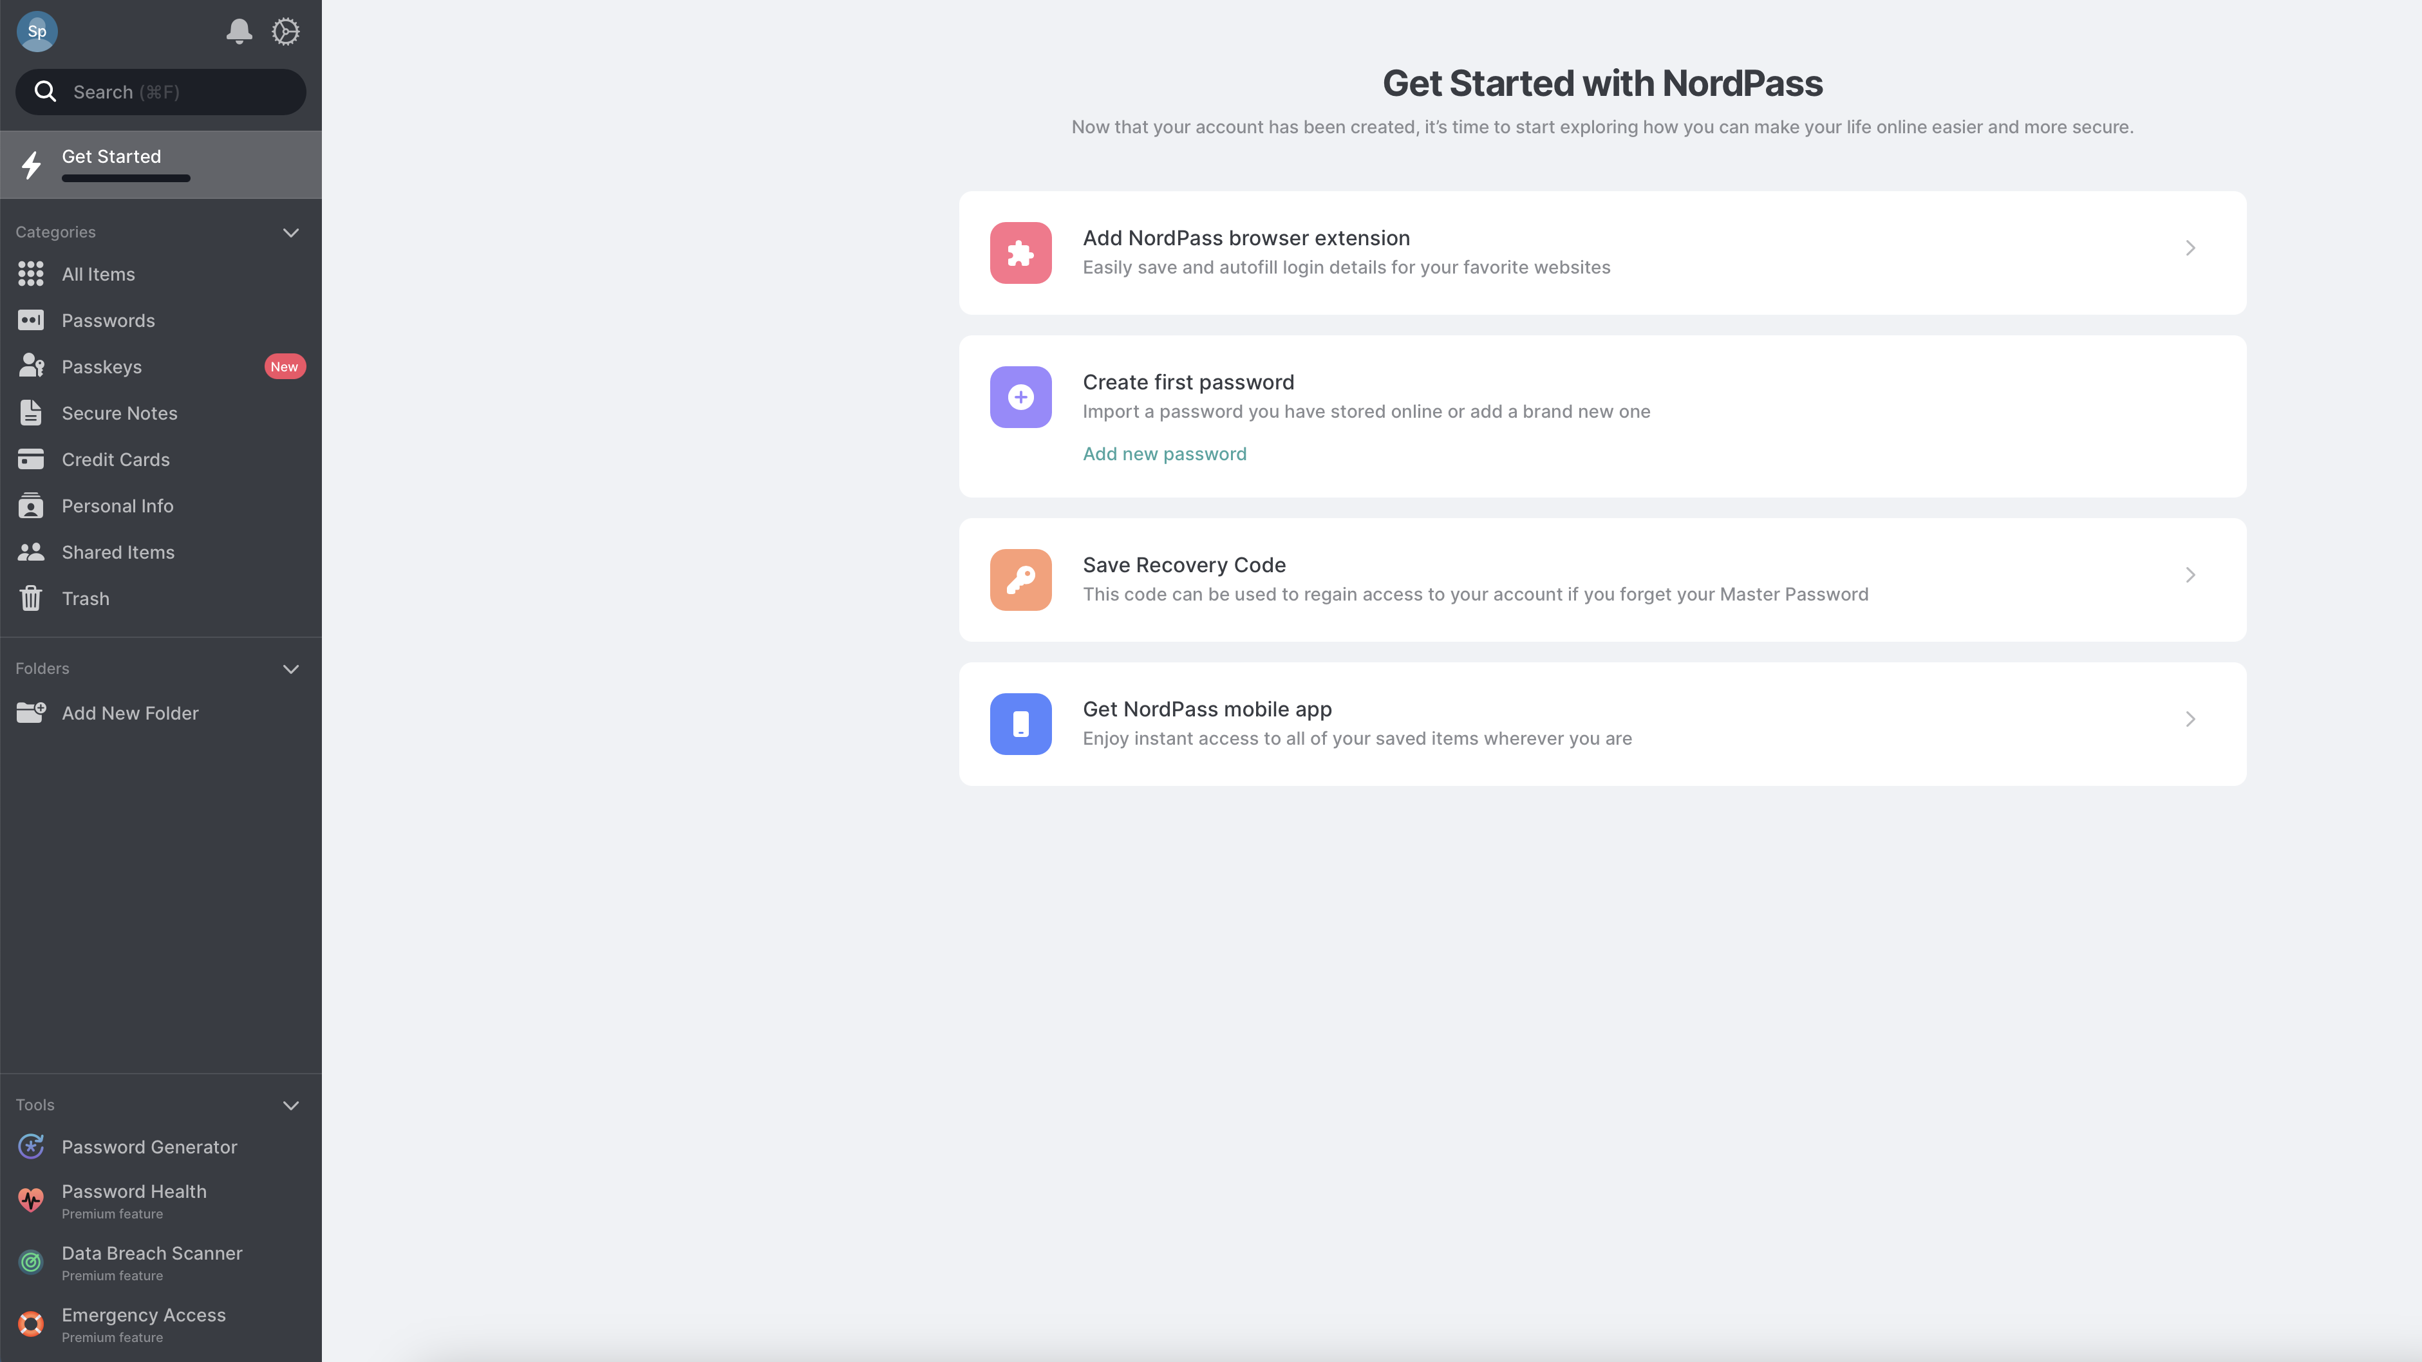Click the search magnifier icon

[x=45, y=91]
